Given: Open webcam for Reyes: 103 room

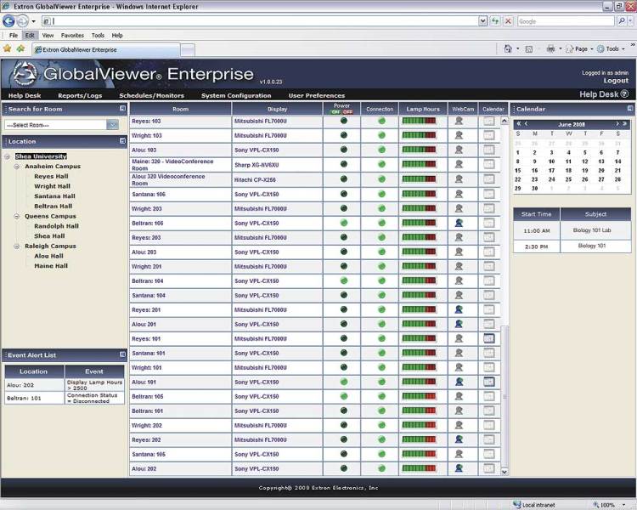Looking at the screenshot, I should pos(459,121).
